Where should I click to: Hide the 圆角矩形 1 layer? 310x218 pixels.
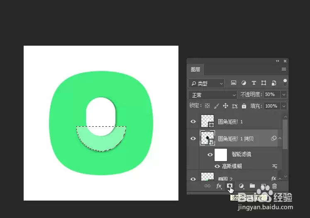click(x=193, y=121)
